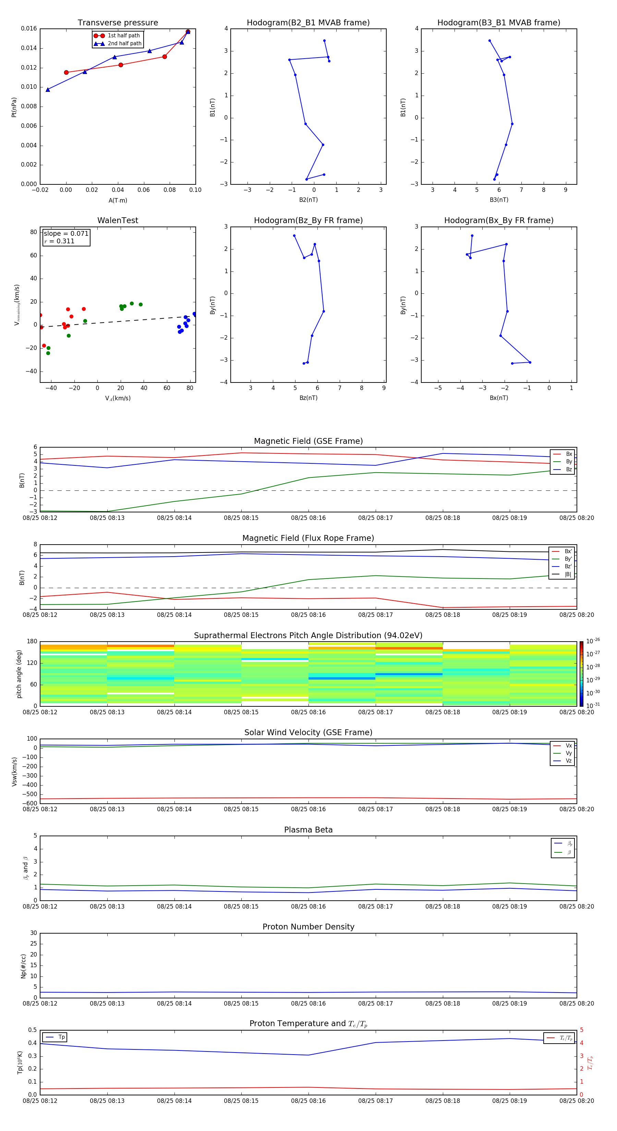The height and width of the screenshot is (1131, 617).
Task: Click the 'Bz(nT)' x-axis label
Action: coord(308,398)
